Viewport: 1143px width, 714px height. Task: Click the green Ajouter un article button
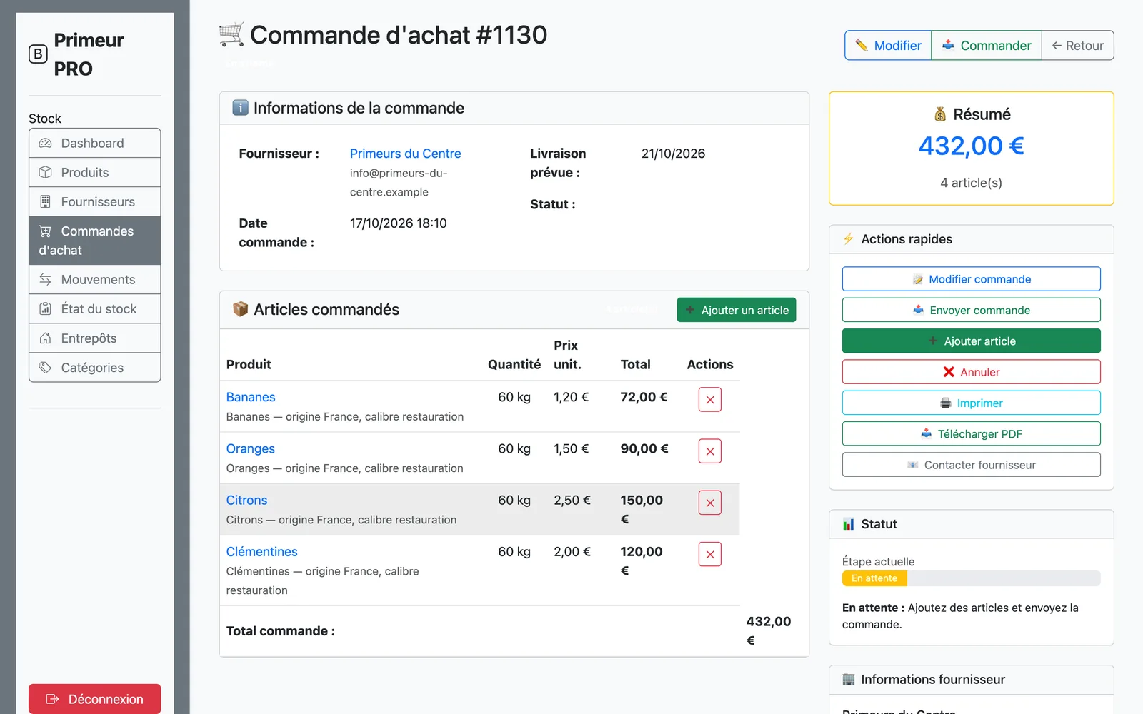tap(737, 310)
